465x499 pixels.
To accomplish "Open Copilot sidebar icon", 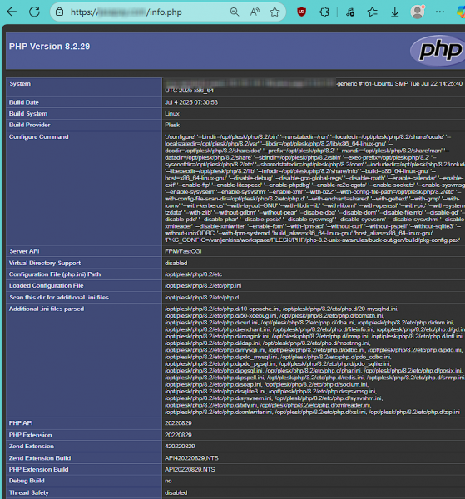I will (461, 12).
